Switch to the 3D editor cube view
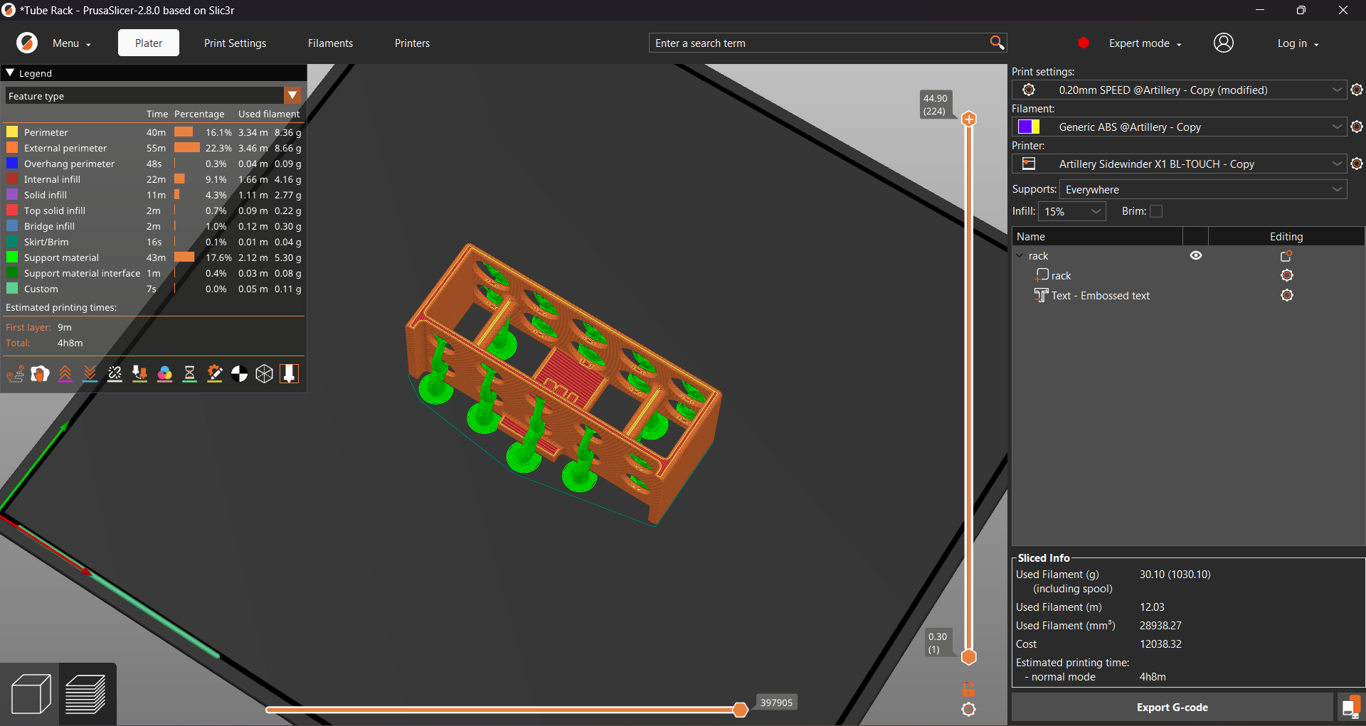This screenshot has width=1366, height=726. pyautogui.click(x=31, y=694)
